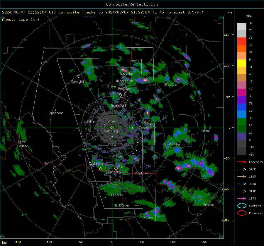The image size is (264, 246).
Task: Click the Drumheller map label
Action: (x=172, y=144)
